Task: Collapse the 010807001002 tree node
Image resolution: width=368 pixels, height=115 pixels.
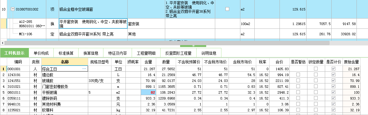Action: tap(13, 9)
